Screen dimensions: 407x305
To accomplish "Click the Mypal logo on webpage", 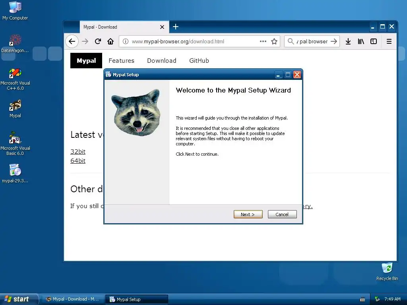I will [86, 61].
